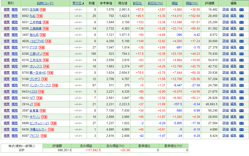Screen dimensions: 249x156
Task: Open the 8002 丸紅 stock link
Action: coord(33,16)
